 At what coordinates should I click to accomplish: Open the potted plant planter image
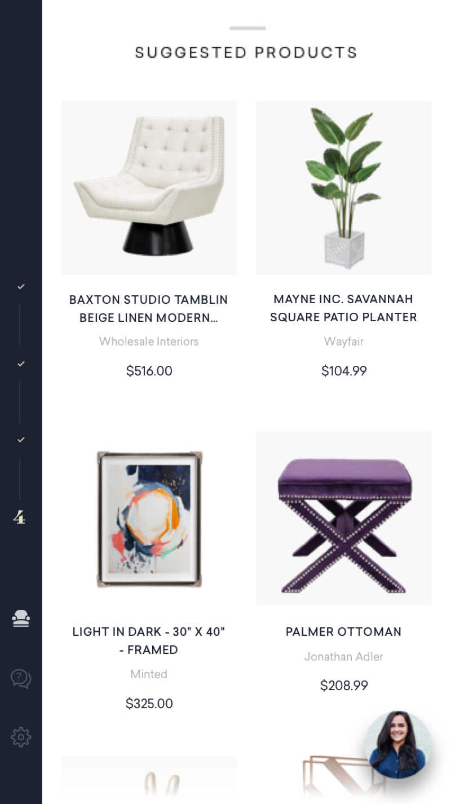pos(343,187)
